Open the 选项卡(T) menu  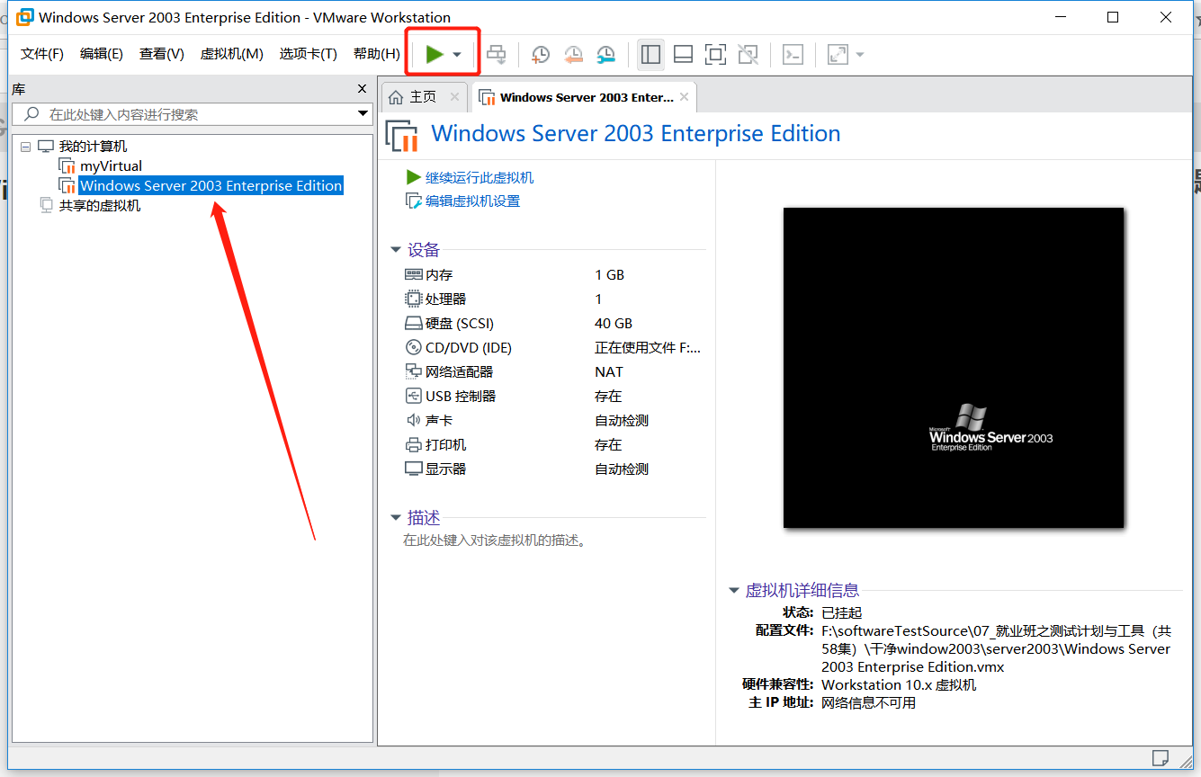coord(308,54)
